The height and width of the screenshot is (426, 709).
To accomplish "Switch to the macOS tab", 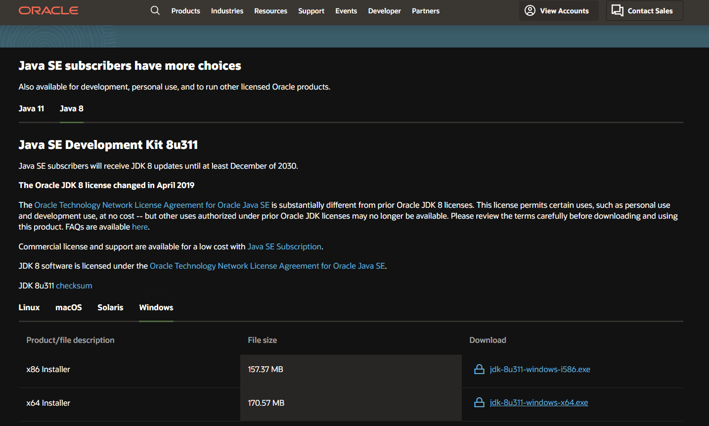I will [x=69, y=307].
